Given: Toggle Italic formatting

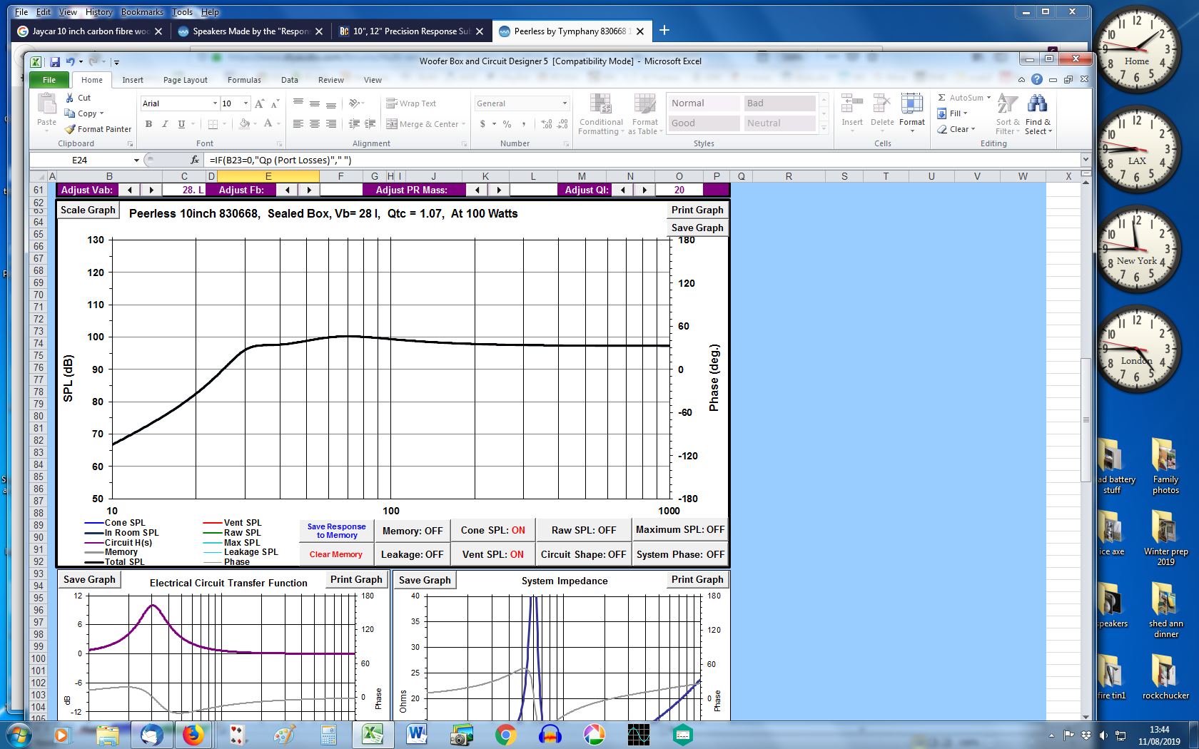Looking at the screenshot, I should tap(165, 123).
